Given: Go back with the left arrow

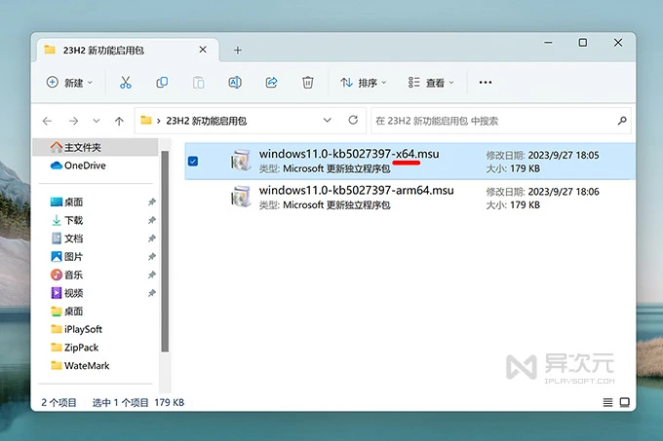Looking at the screenshot, I should click(x=48, y=121).
